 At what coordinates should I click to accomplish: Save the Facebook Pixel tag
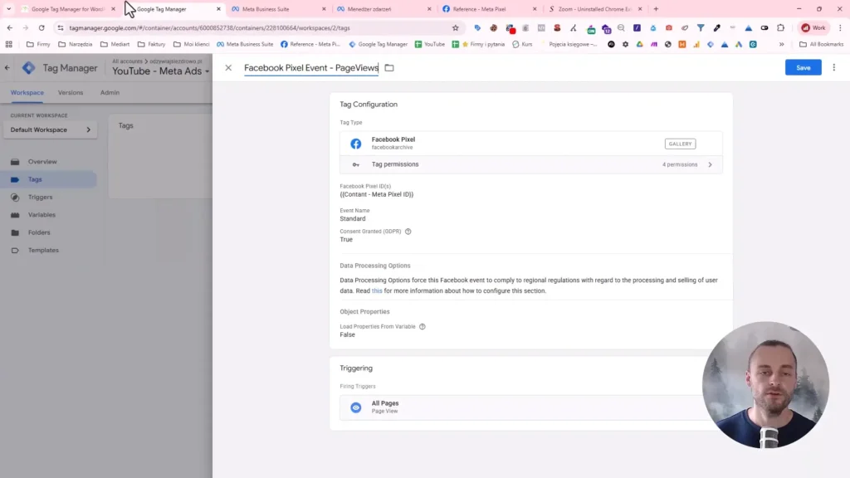(803, 68)
